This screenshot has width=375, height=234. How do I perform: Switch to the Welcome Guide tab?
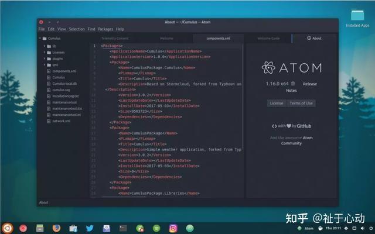pos(268,39)
